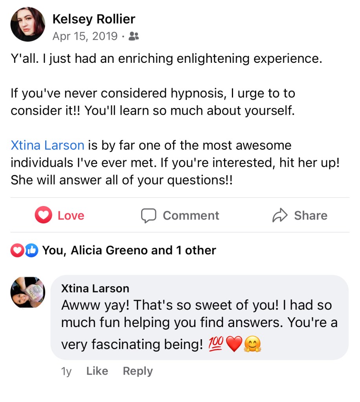Image resolution: width=360 pixels, height=402 pixels.
Task: Click the friends audience icon beside the date
Action: point(134,37)
